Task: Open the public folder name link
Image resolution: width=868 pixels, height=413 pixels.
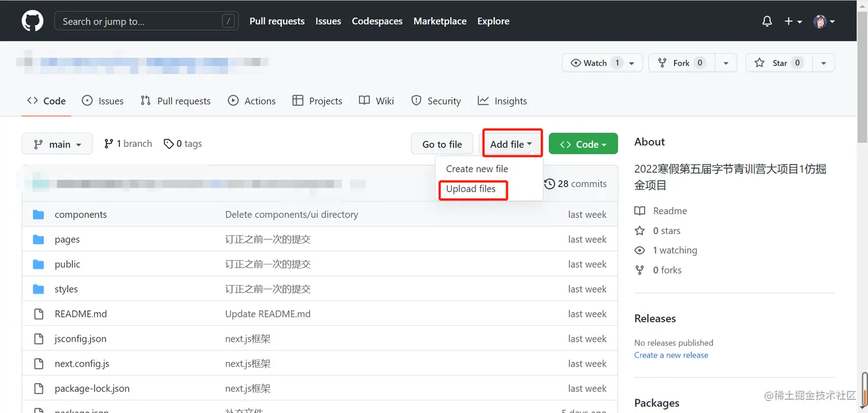Action: coord(67,264)
